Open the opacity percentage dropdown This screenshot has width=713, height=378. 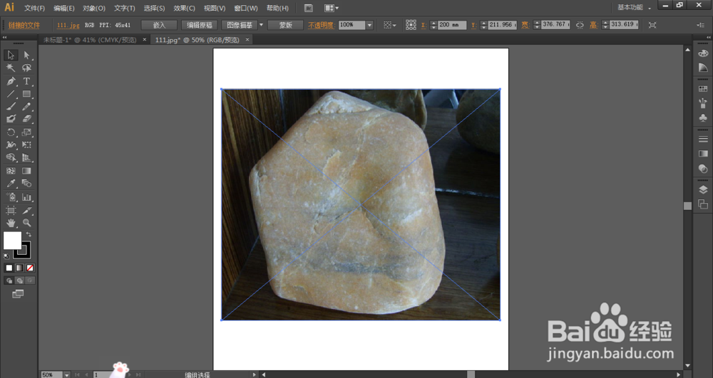pyautogui.click(x=369, y=25)
